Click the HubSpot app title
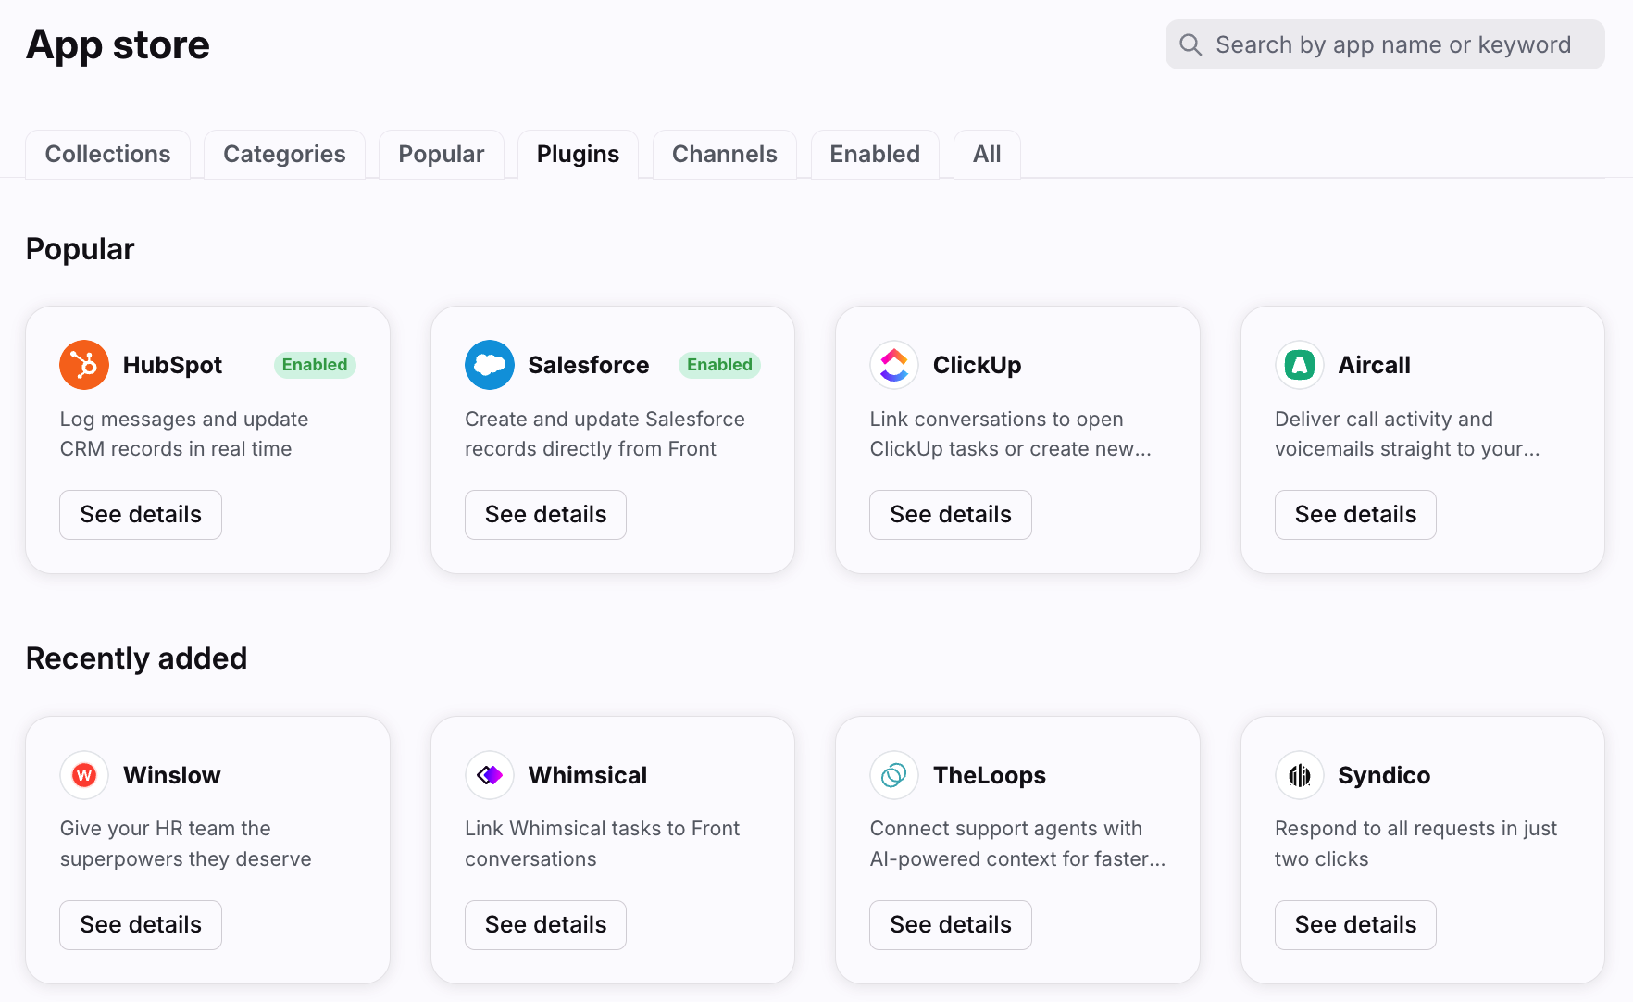The height and width of the screenshot is (1002, 1633). pos(172,365)
